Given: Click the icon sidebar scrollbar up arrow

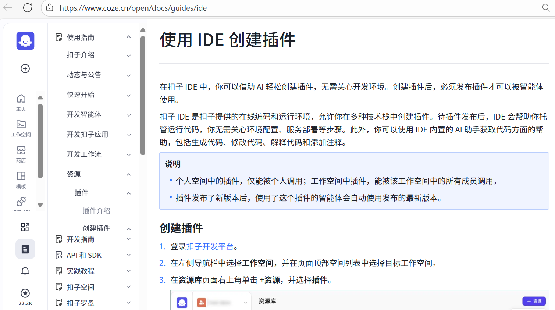Looking at the screenshot, I should (40, 97).
